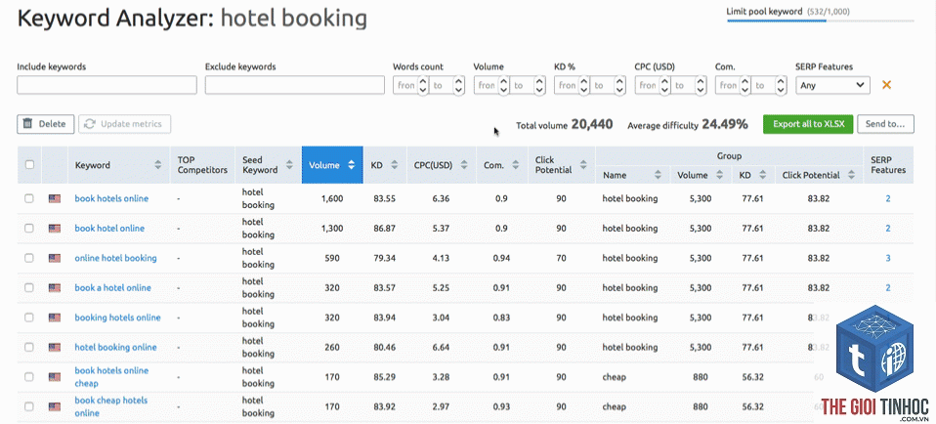Viewport: 936px width, 424px height.
Task: Click the Limit pool keyword progress bar
Action: pyautogui.click(x=820, y=21)
